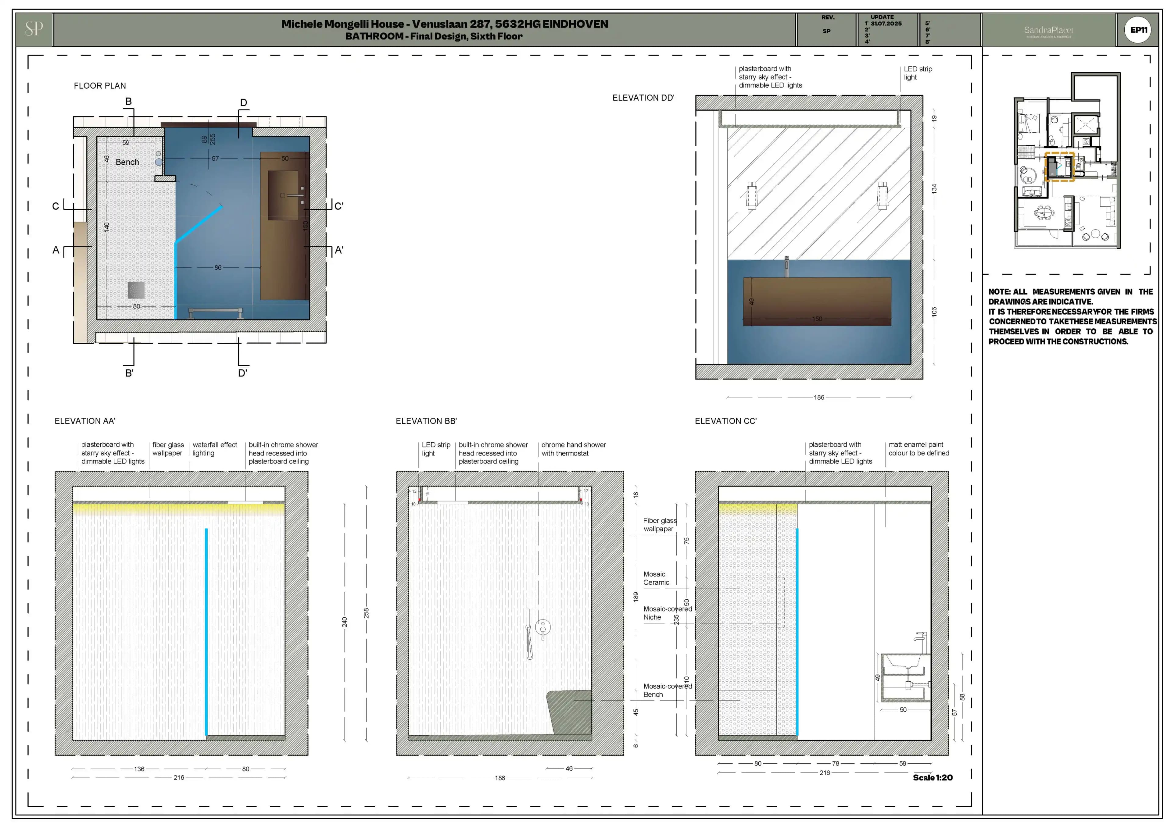Click the 'REV.' header label
The image size is (1171, 828).
pyautogui.click(x=828, y=17)
